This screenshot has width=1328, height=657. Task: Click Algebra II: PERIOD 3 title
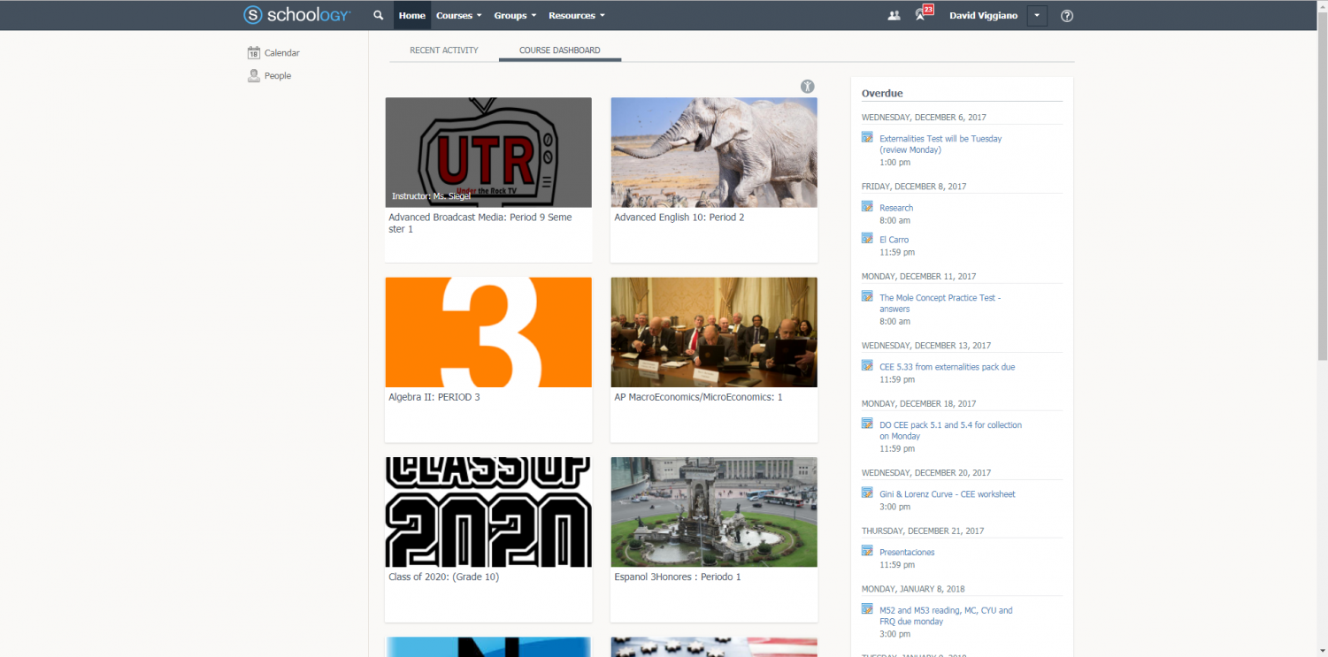(434, 397)
